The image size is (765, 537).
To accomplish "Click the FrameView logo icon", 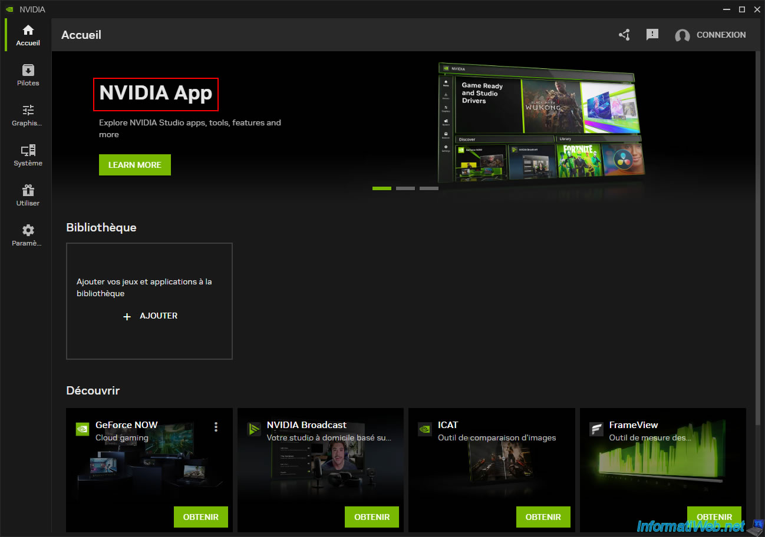I will pyautogui.click(x=596, y=429).
